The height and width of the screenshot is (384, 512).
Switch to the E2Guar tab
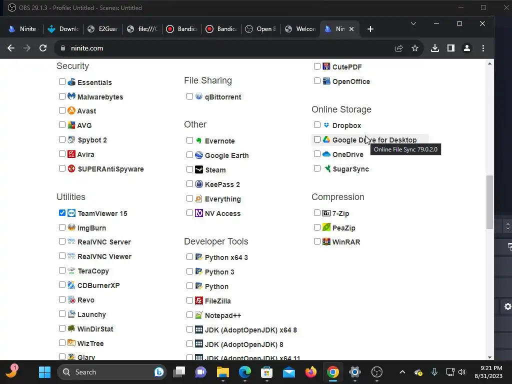103,29
